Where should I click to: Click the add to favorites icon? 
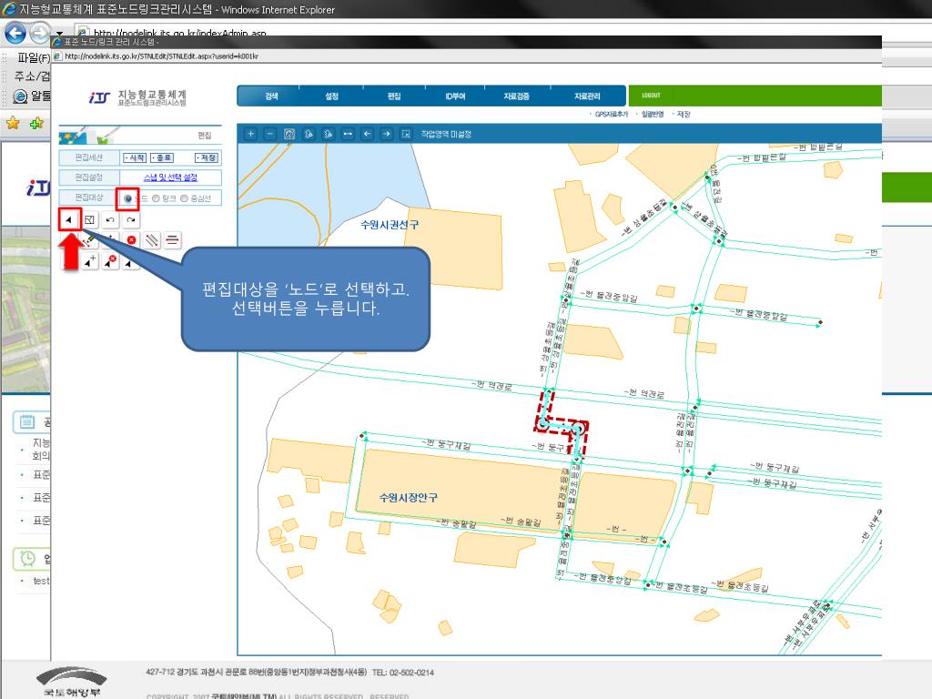(x=36, y=123)
